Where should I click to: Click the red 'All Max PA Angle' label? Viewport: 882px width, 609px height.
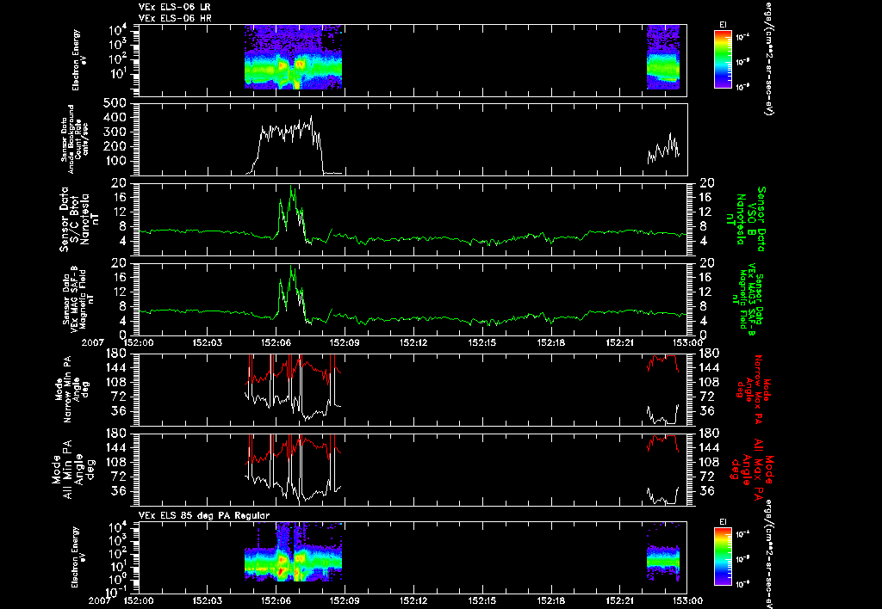pyautogui.click(x=751, y=469)
